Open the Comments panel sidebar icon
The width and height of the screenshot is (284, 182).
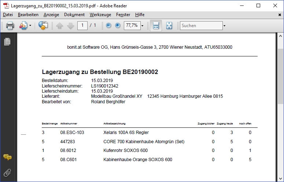pos(7,157)
